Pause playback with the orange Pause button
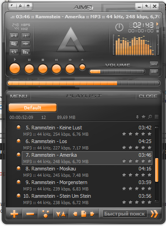This screenshot has height=226, width=166. [29, 69]
